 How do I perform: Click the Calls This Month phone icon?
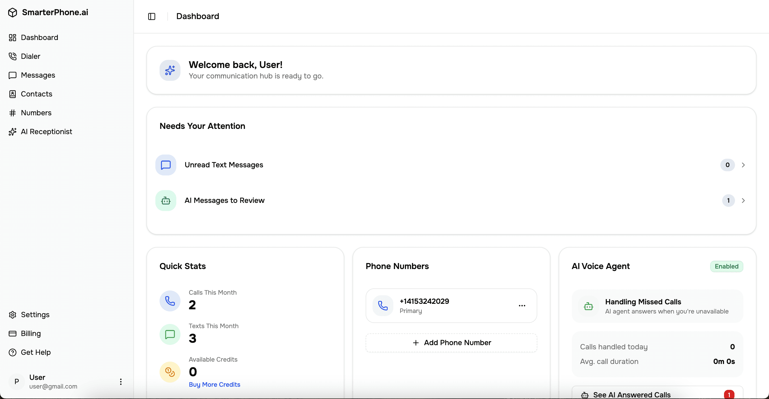point(170,301)
